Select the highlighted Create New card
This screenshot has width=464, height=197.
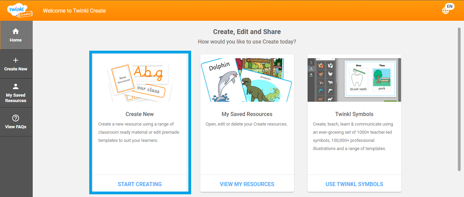[x=140, y=122]
